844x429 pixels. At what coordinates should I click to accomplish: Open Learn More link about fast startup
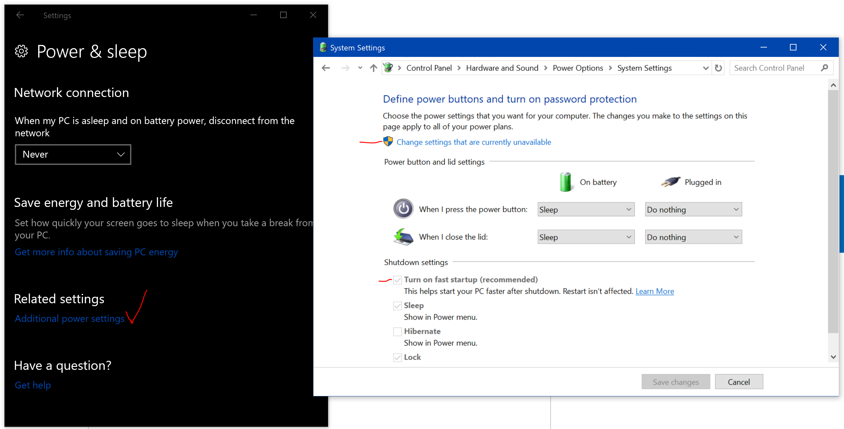click(654, 291)
